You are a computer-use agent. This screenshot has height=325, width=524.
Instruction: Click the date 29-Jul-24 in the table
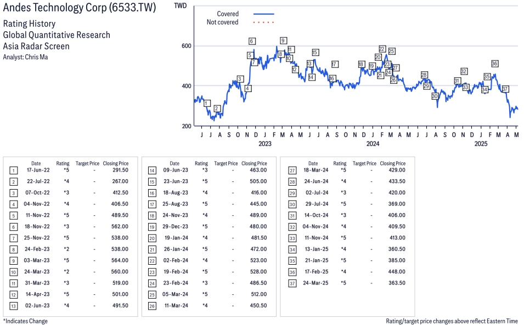(317, 204)
